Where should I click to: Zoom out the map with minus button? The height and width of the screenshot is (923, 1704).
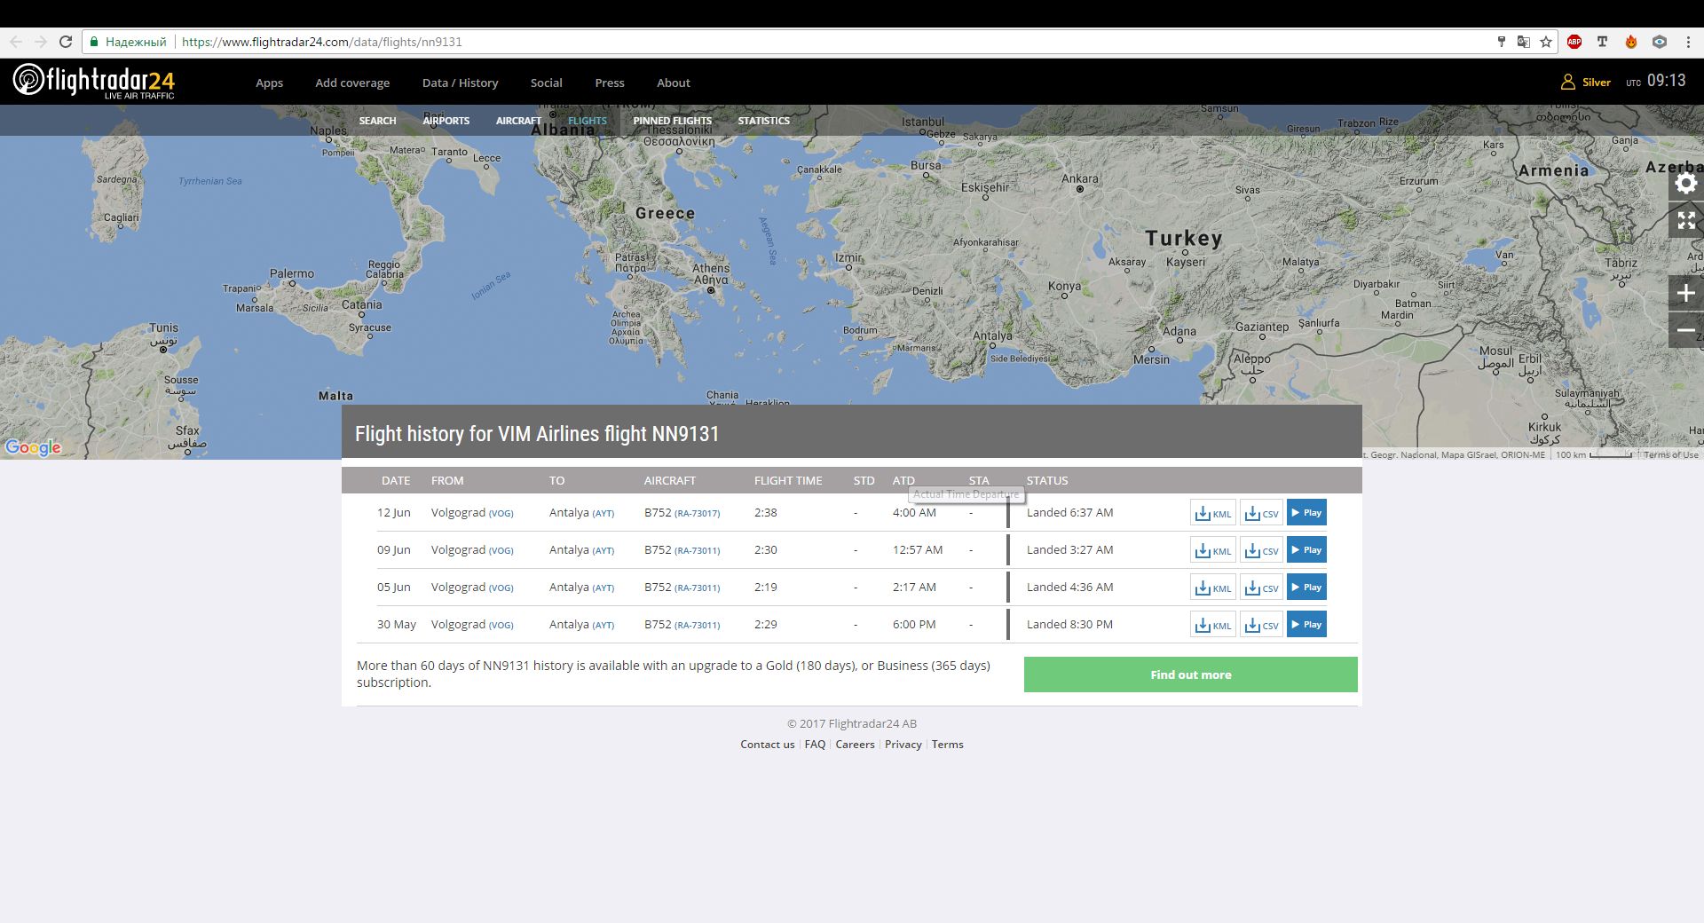(1685, 330)
